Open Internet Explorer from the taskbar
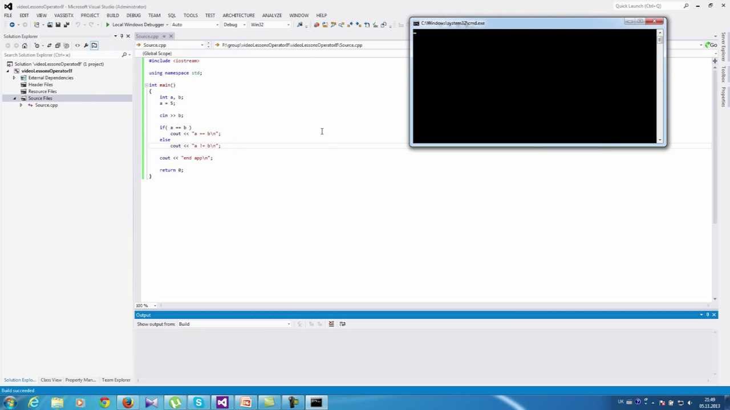The image size is (730, 410). pos(34,403)
